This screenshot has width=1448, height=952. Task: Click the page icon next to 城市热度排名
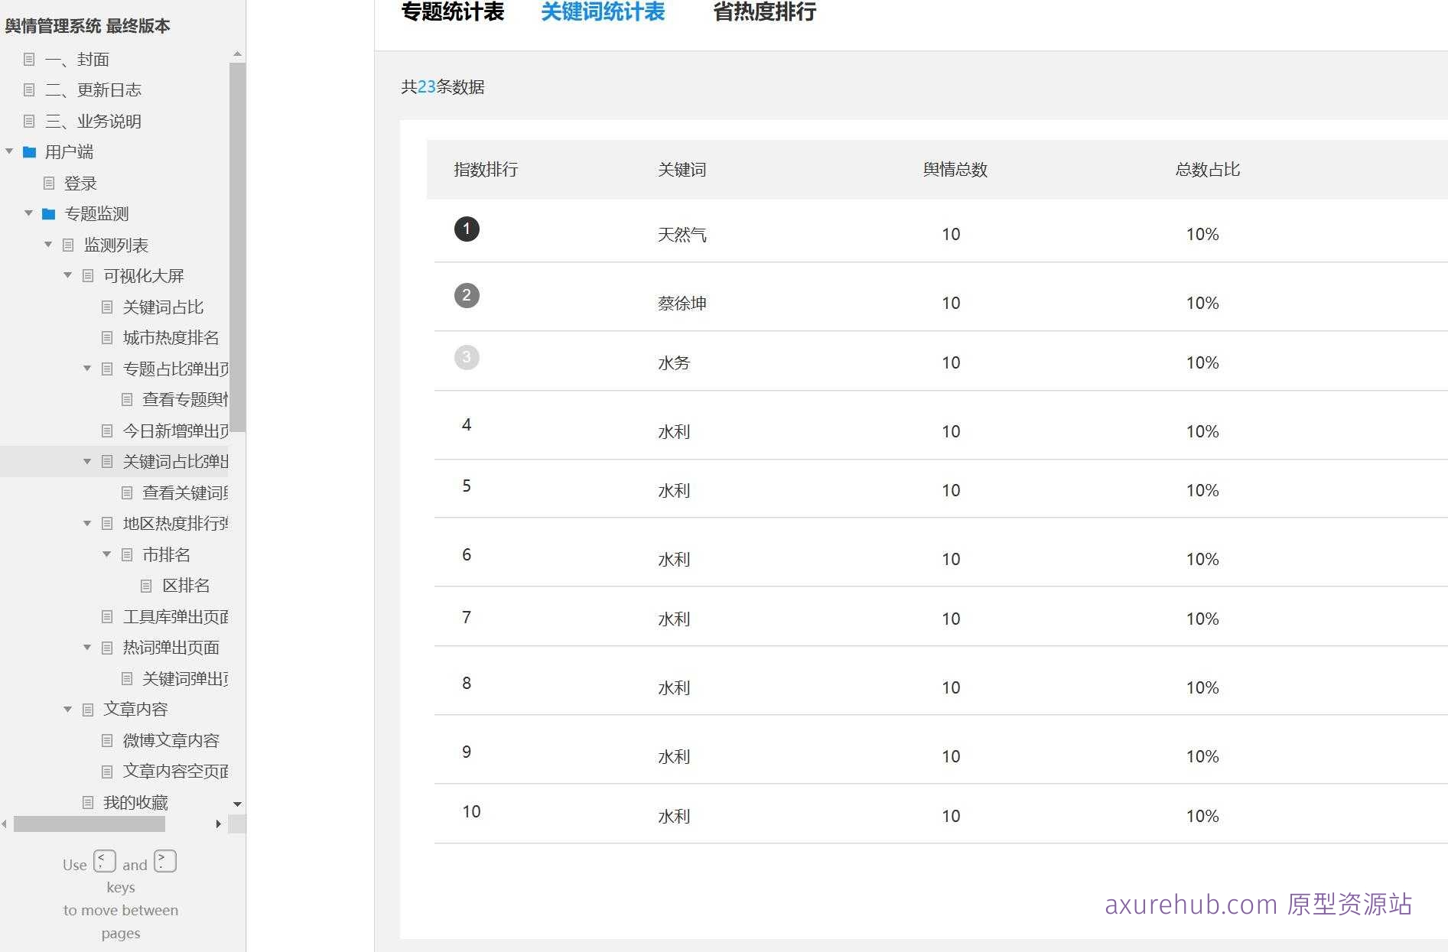[x=106, y=337]
